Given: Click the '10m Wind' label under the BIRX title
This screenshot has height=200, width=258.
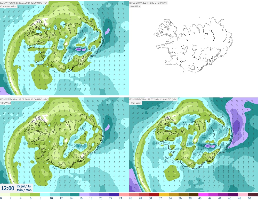Looking at the screenshot, I should (x=135, y=6).
